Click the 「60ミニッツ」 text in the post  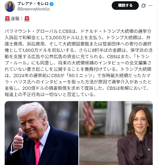coord(81,76)
